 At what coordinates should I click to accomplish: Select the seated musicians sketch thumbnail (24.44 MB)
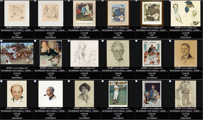pos(51,14)
